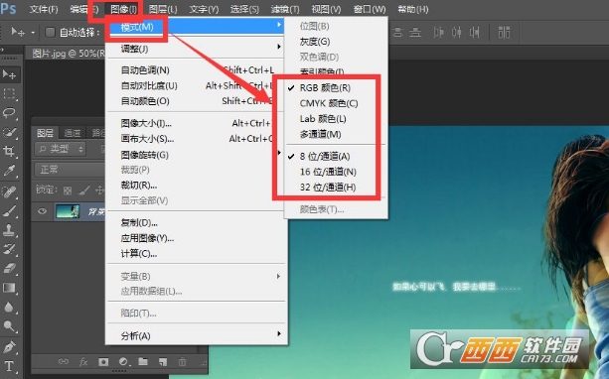
Task: Select the Spot Healing Brush tool
Action: (9, 192)
